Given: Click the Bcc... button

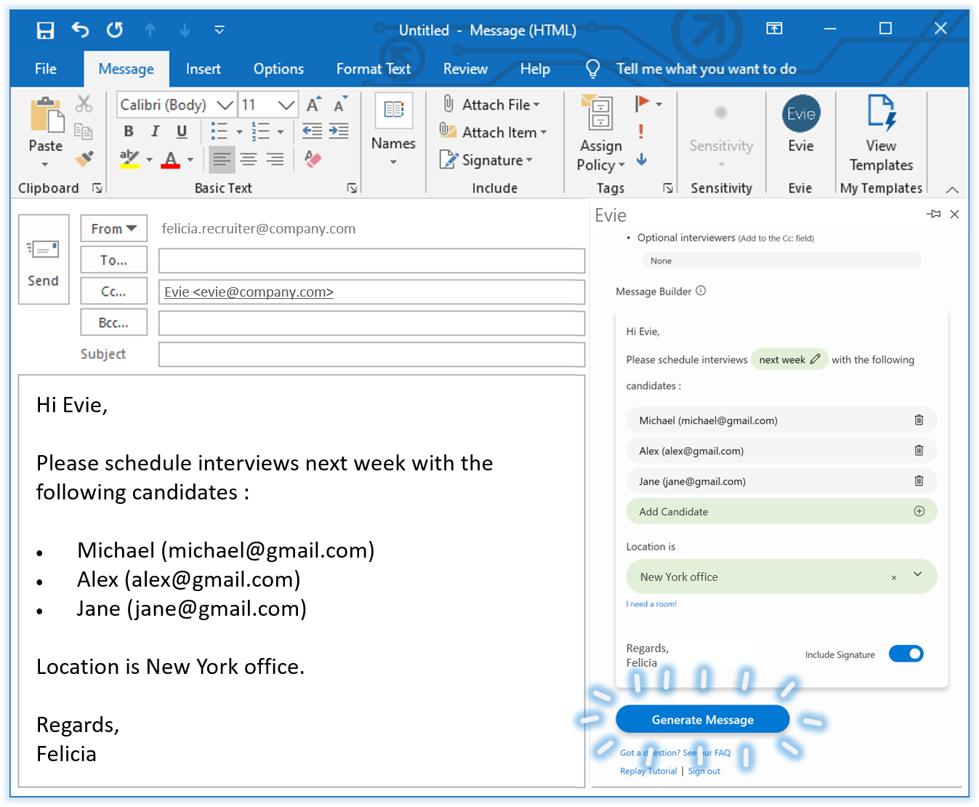Looking at the screenshot, I should (114, 322).
